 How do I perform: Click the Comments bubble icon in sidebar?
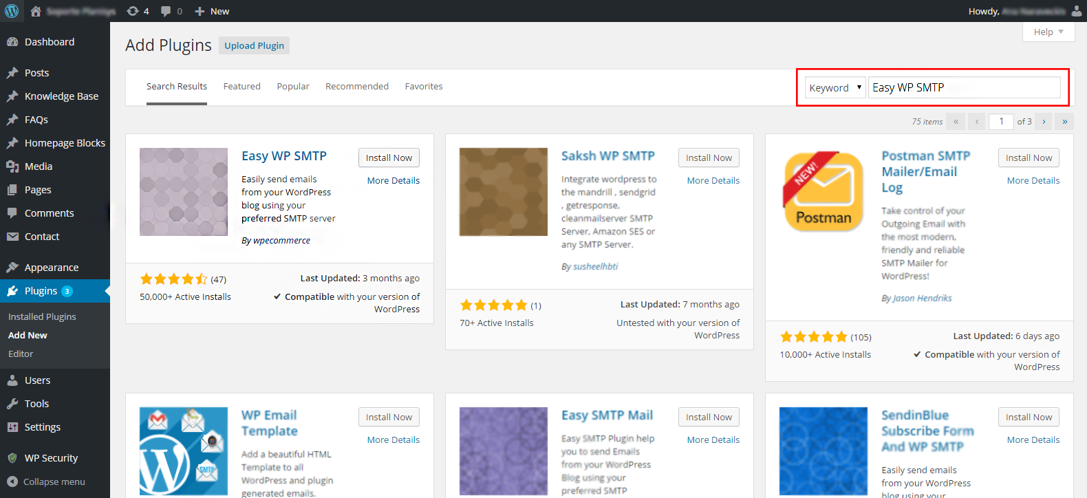pos(12,213)
